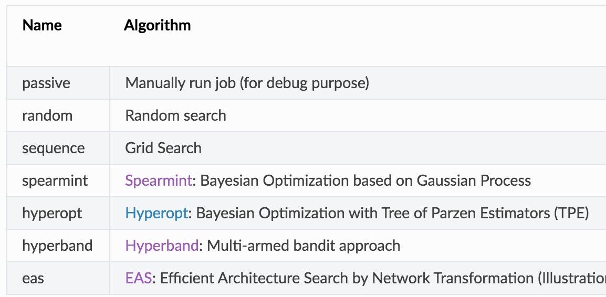Click the Random search description text

[x=175, y=115]
